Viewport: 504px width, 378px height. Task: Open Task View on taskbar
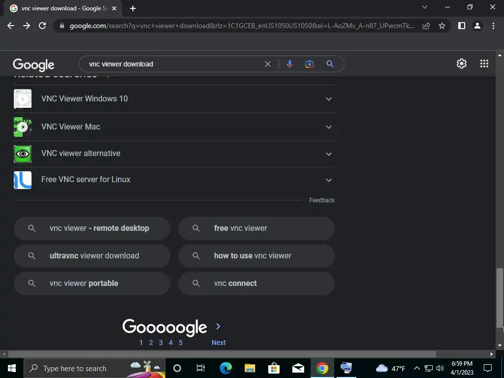tap(201, 368)
